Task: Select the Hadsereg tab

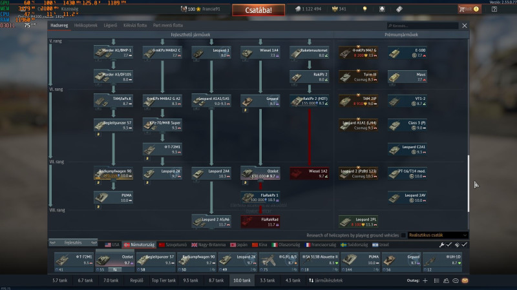Action: [59, 25]
